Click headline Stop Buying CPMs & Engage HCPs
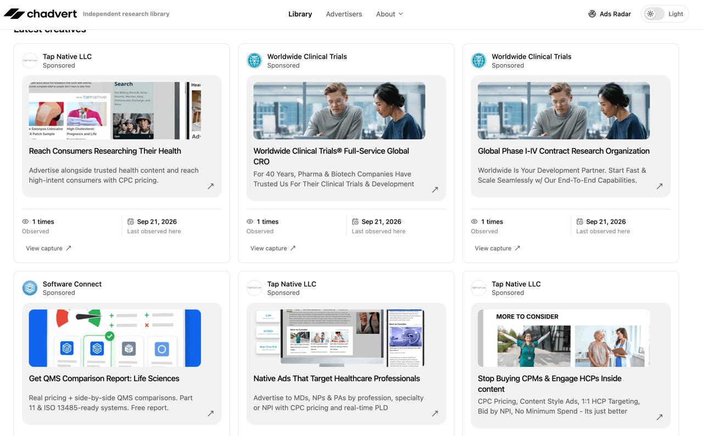The image size is (703, 436). pyautogui.click(x=550, y=383)
